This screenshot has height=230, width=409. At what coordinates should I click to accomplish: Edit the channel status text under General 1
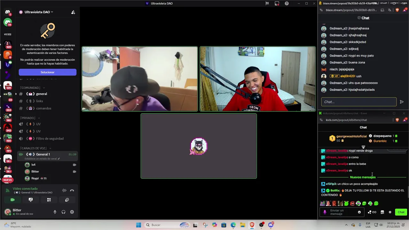click(42, 159)
